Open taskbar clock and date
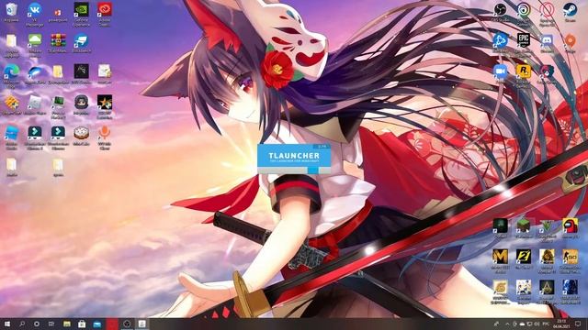 [561, 324]
